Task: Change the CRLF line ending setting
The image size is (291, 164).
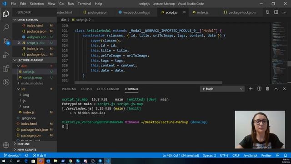Action: pos(236,155)
